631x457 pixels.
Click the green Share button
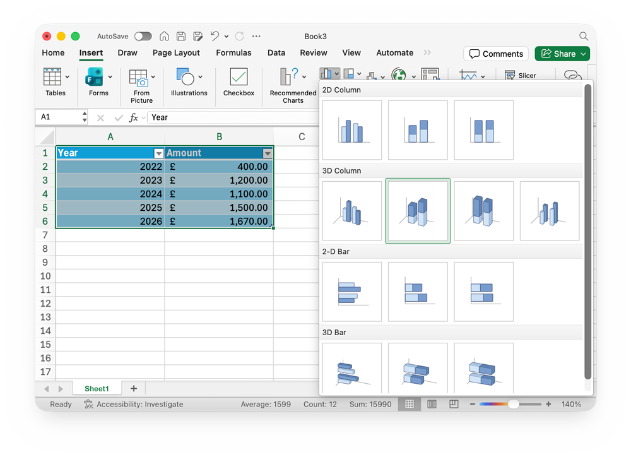(562, 54)
